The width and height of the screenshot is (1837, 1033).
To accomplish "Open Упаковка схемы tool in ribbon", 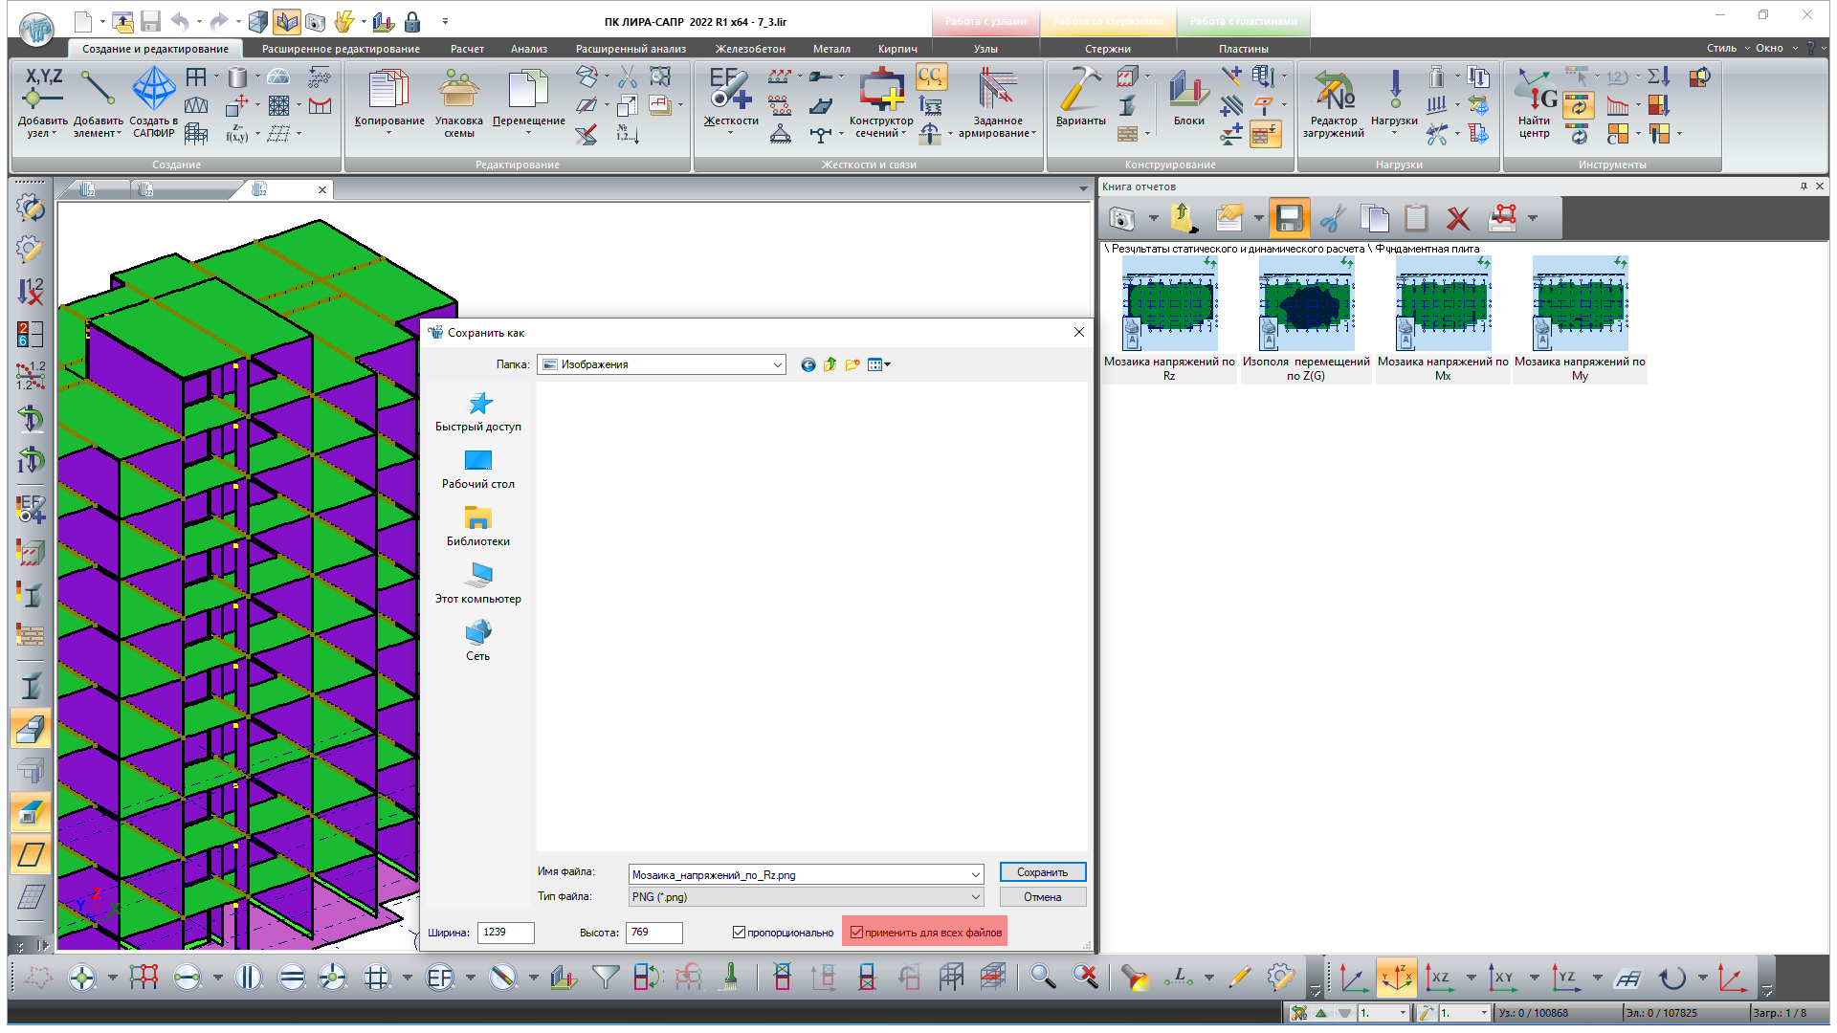I will 458,89.
